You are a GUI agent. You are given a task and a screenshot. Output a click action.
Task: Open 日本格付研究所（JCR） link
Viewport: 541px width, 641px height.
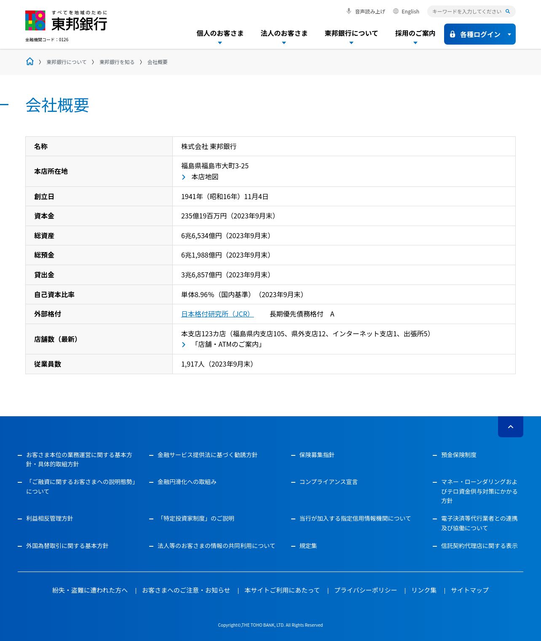217,314
